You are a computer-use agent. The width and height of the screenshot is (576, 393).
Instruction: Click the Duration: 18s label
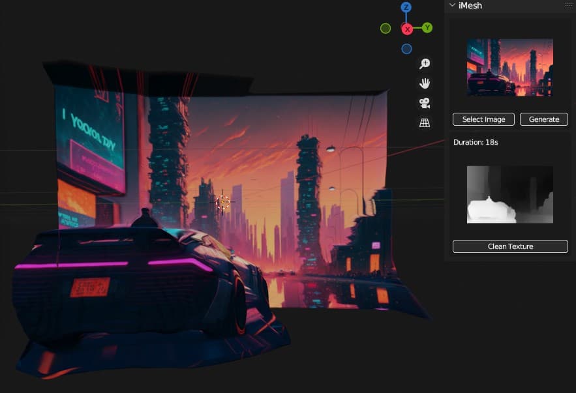coord(476,142)
